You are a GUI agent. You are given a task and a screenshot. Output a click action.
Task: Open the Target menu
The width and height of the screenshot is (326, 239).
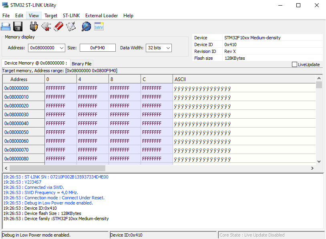coord(51,16)
